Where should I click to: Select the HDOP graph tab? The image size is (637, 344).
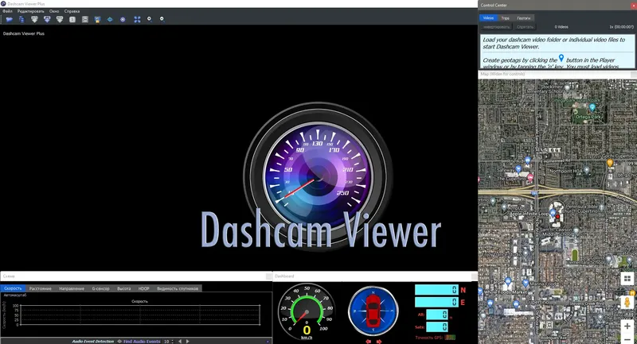coord(144,288)
